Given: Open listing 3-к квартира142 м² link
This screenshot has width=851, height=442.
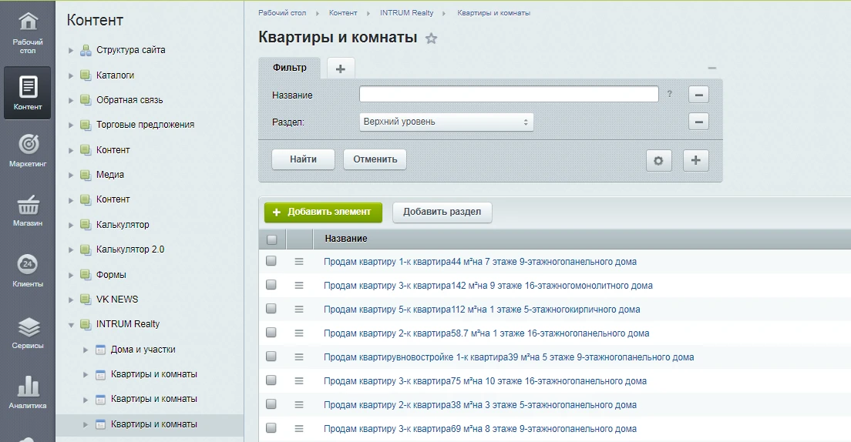Looking at the screenshot, I should click(488, 285).
